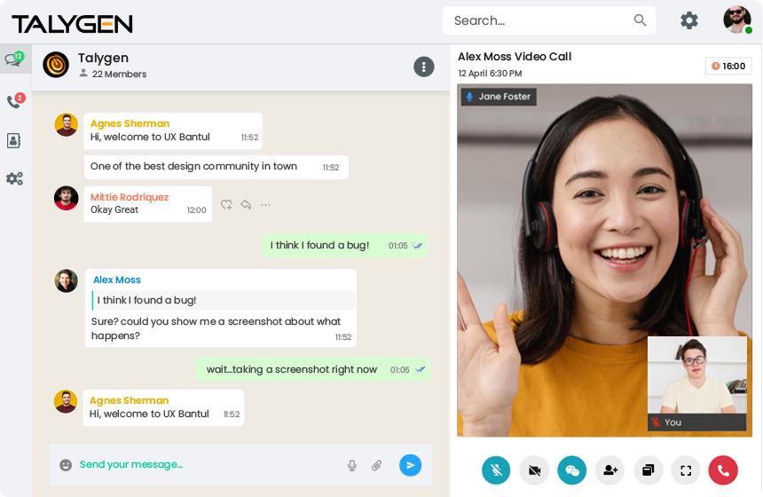Open the contacts sidebar icon

[13, 141]
